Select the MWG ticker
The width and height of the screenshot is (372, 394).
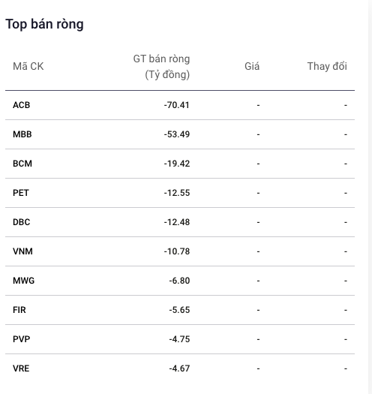click(x=23, y=281)
